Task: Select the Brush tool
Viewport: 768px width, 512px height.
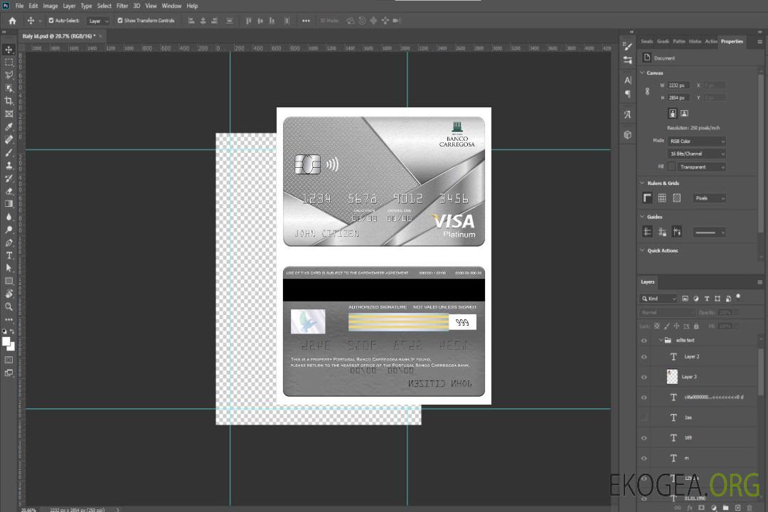Action: click(x=9, y=152)
